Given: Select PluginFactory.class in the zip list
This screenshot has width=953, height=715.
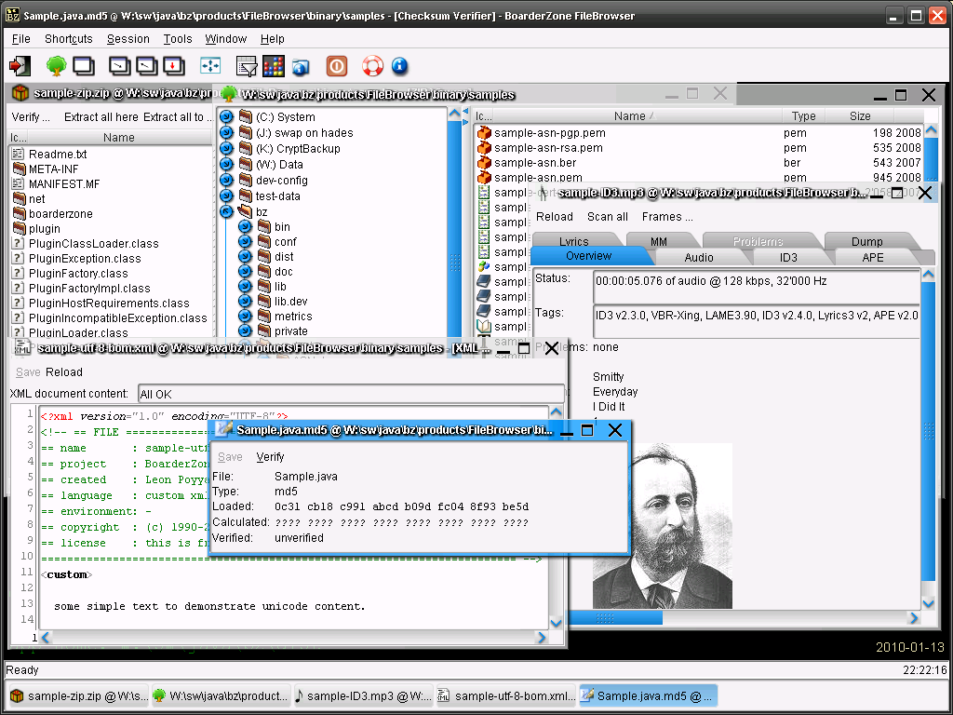Looking at the screenshot, I should tap(78, 273).
